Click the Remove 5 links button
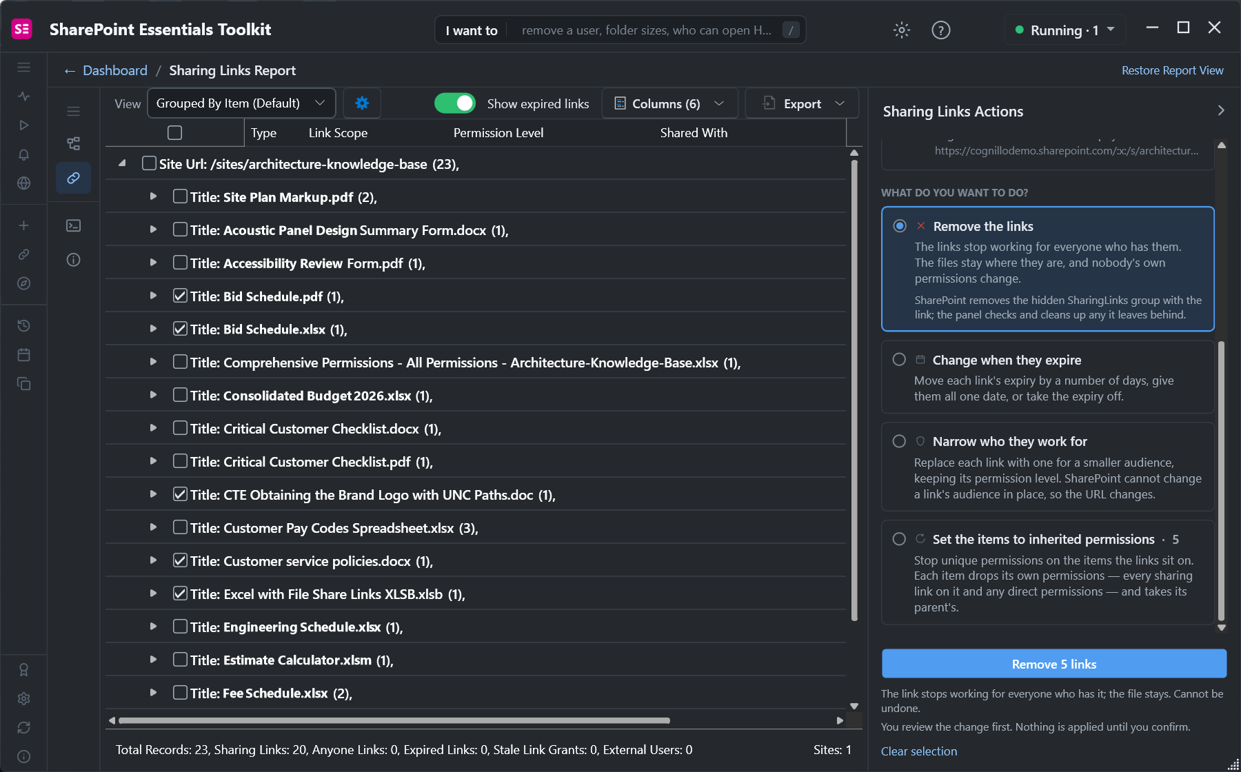Image resolution: width=1241 pixels, height=772 pixels. (x=1054, y=664)
